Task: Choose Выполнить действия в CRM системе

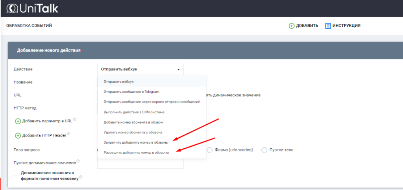Action: [x=131, y=112]
